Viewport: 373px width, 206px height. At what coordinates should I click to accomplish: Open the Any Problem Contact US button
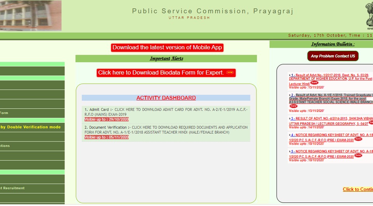coord(333,56)
